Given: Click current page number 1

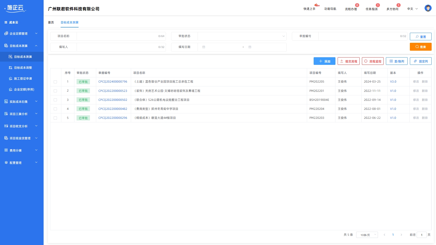Looking at the screenshot, I should tap(393, 235).
